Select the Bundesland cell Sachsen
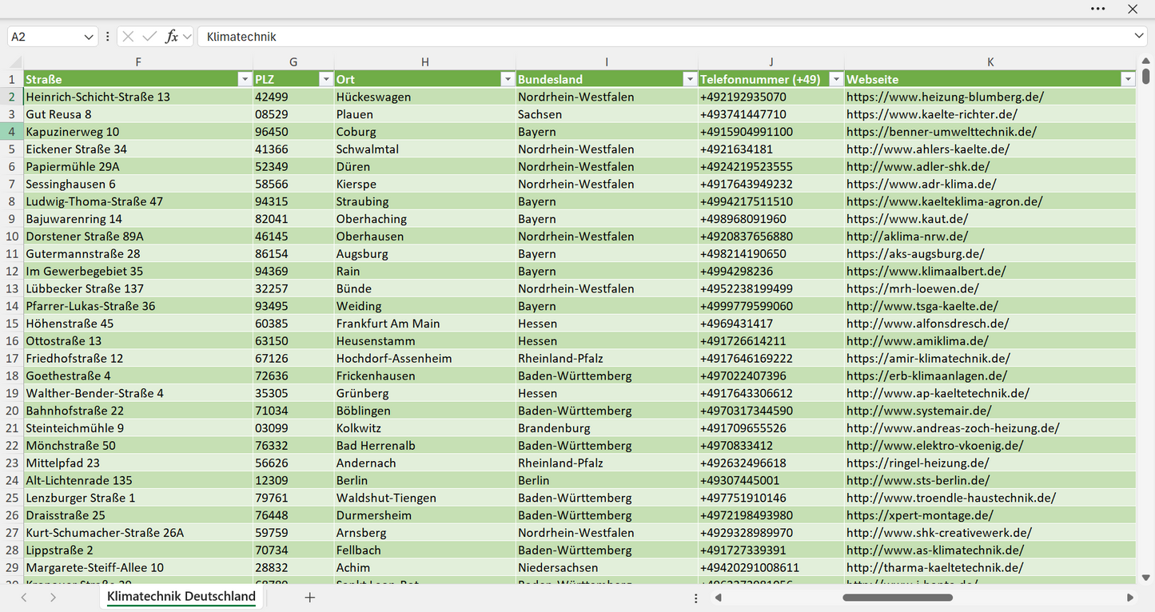The height and width of the screenshot is (612, 1155). pos(607,114)
